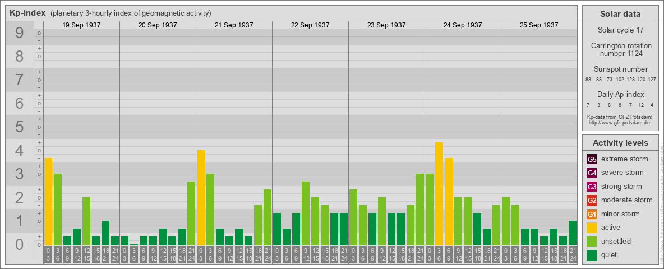Click the 21-24h bar on 23 Sep

click(419, 210)
